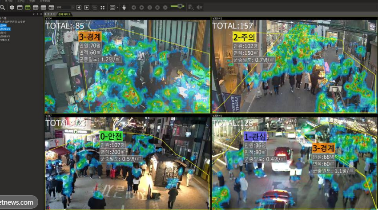The image size is (378, 210).
Task: Select the third grid layout icon
Action: coord(36,8)
